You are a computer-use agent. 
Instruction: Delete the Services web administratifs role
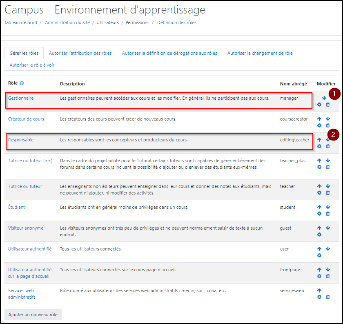pos(327,297)
